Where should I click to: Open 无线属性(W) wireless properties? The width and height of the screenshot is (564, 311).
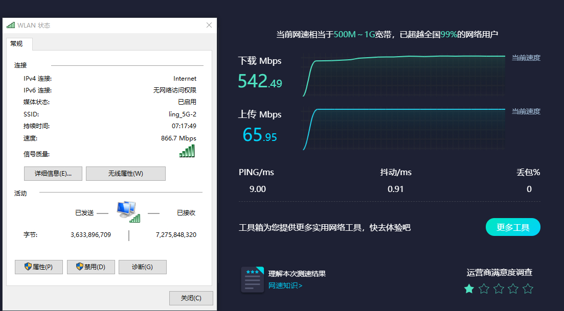[126, 174]
